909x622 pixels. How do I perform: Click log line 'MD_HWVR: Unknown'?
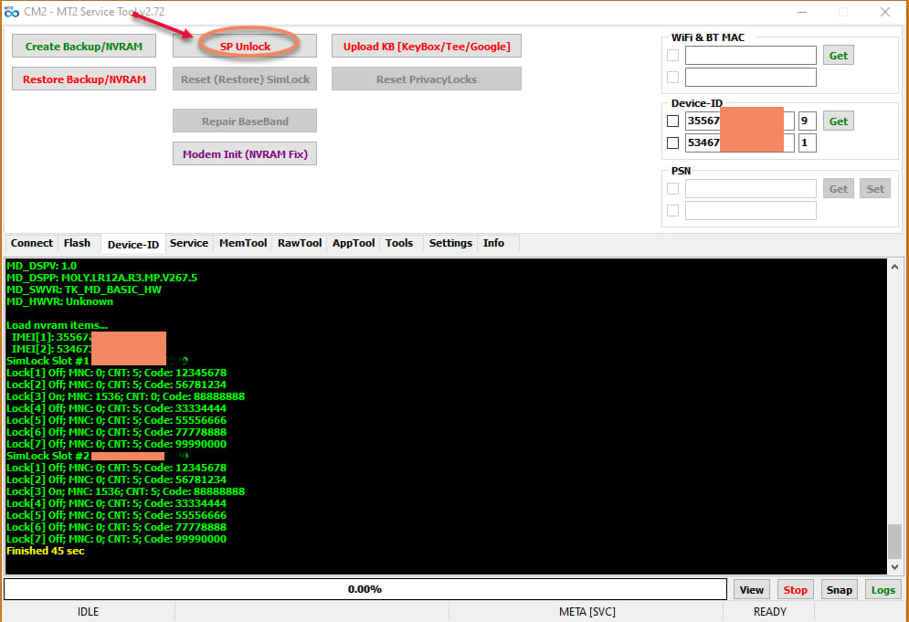coord(59,302)
